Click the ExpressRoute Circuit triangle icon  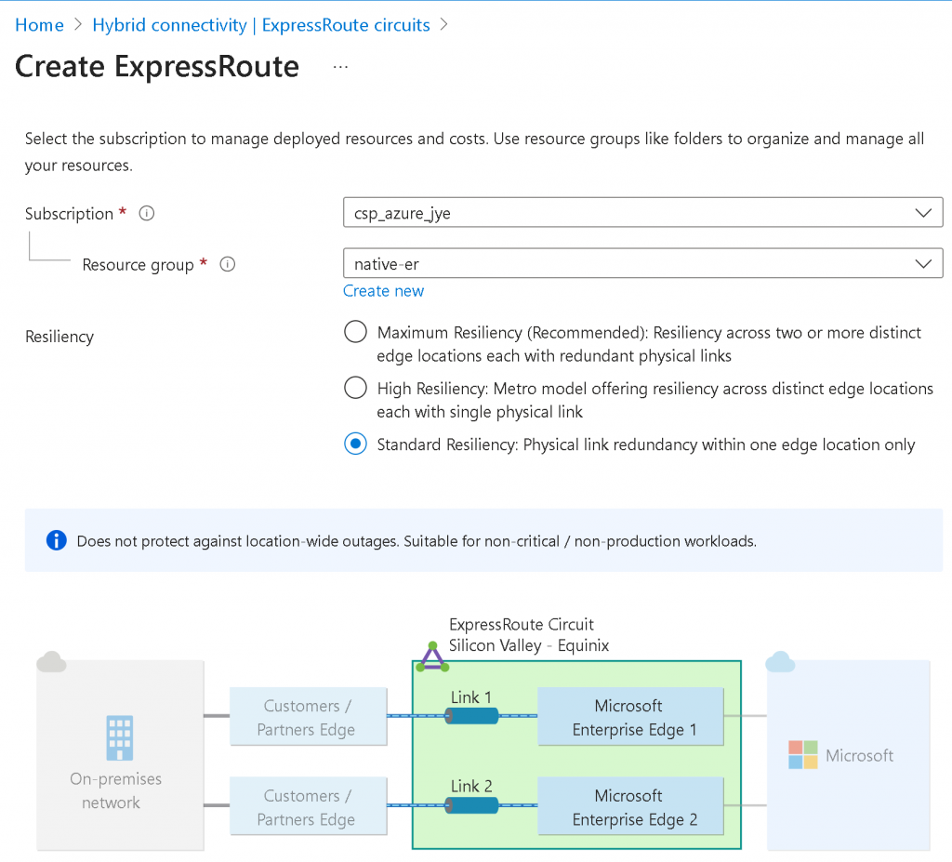coord(432,657)
